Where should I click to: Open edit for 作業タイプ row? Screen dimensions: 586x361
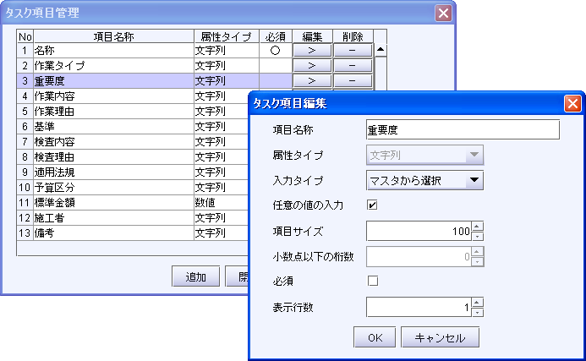pos(312,65)
